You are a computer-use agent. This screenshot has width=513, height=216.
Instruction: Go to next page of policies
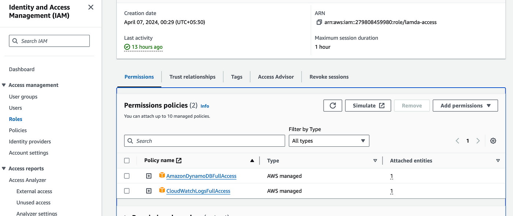[x=478, y=141]
